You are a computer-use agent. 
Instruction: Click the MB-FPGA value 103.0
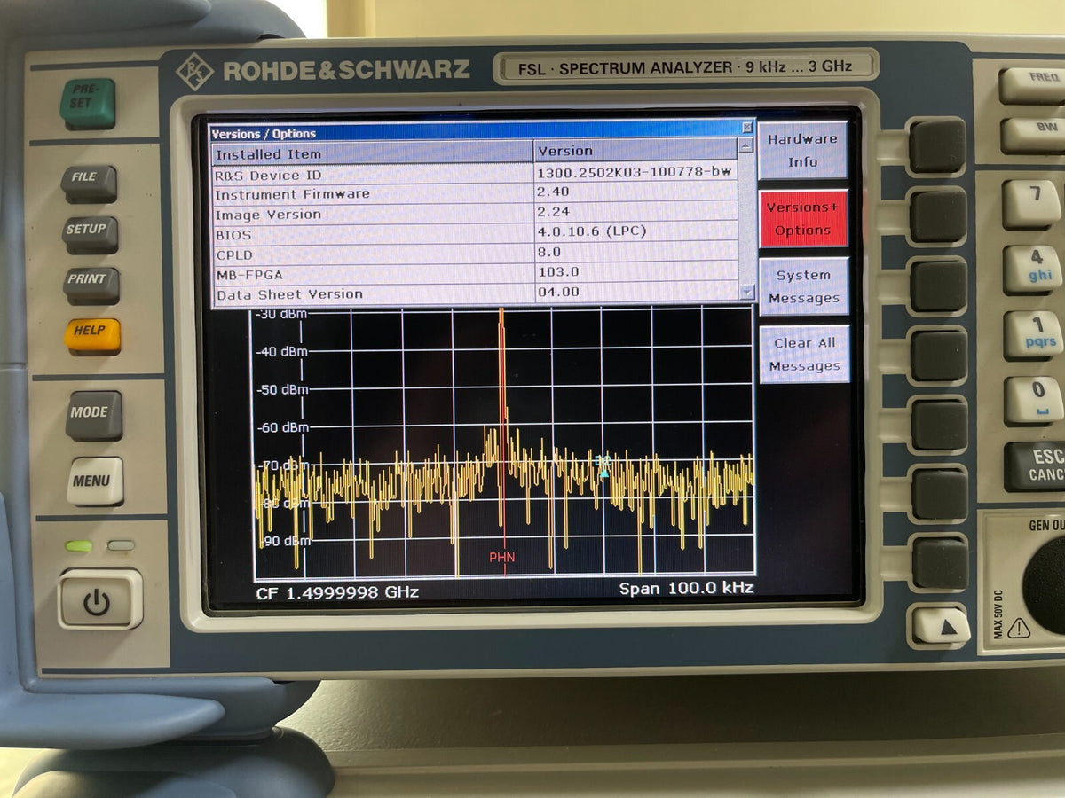pyautogui.click(x=557, y=272)
